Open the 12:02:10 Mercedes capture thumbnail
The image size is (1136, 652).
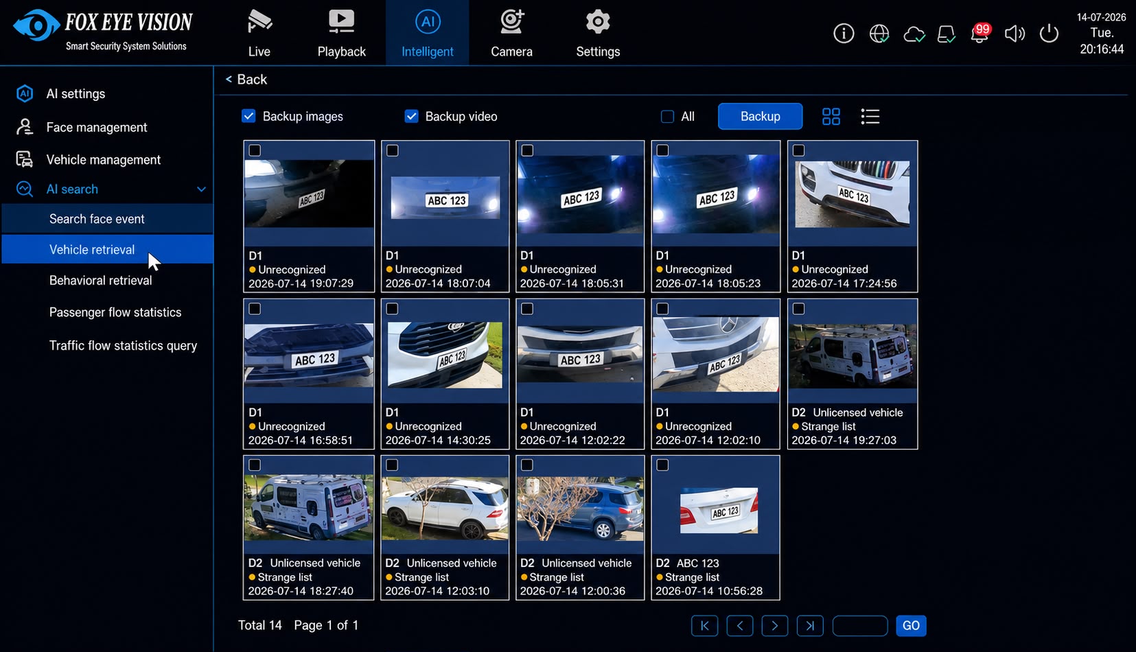[715, 353]
